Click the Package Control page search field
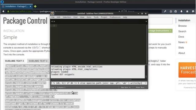Viewport: 196px width, 110px height. point(160,21)
